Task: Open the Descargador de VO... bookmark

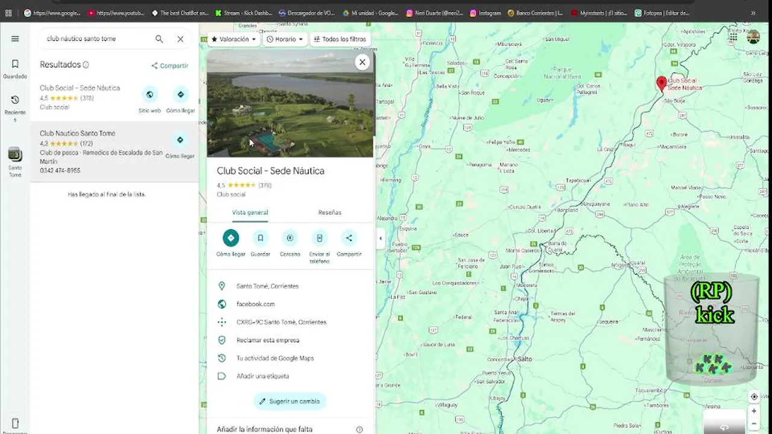Action: coord(308,13)
